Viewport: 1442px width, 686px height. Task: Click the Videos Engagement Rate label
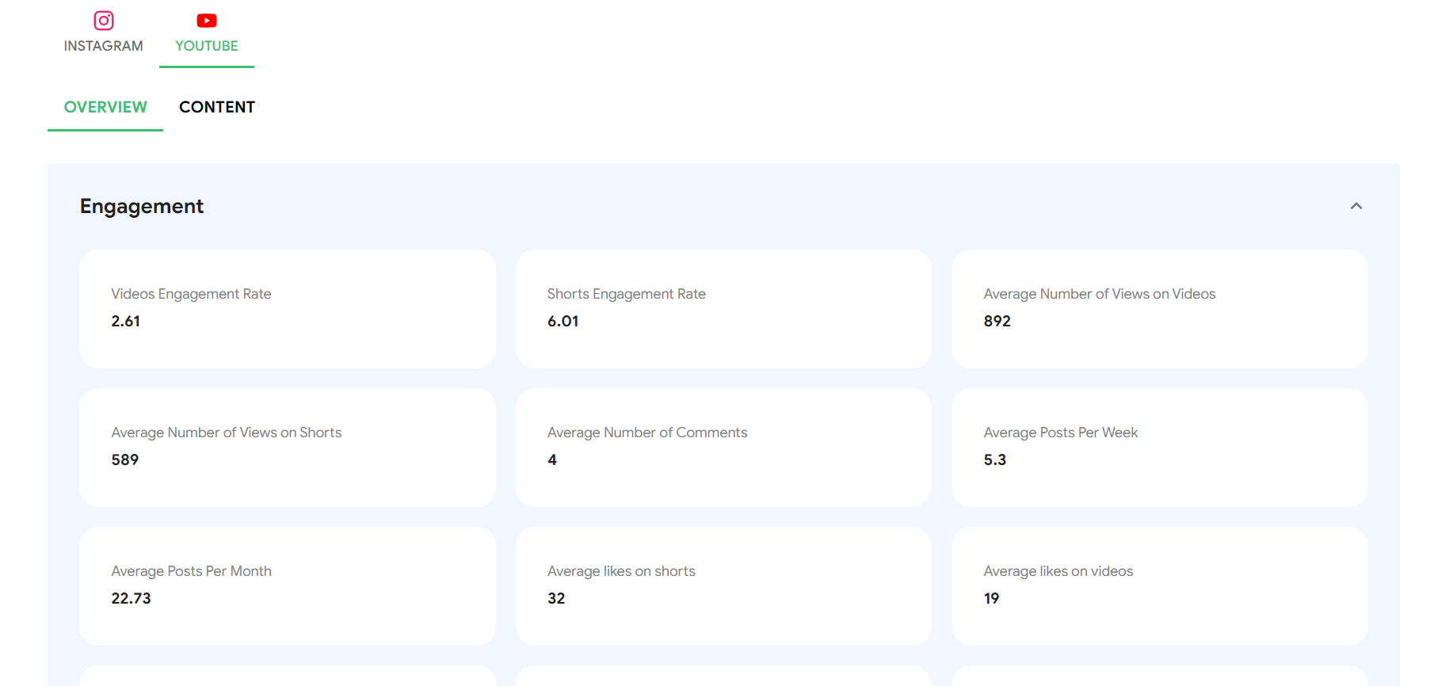pos(191,294)
